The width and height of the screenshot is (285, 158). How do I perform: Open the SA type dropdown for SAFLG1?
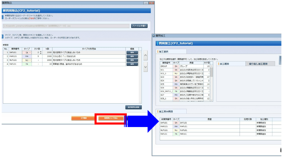tap(28, 52)
